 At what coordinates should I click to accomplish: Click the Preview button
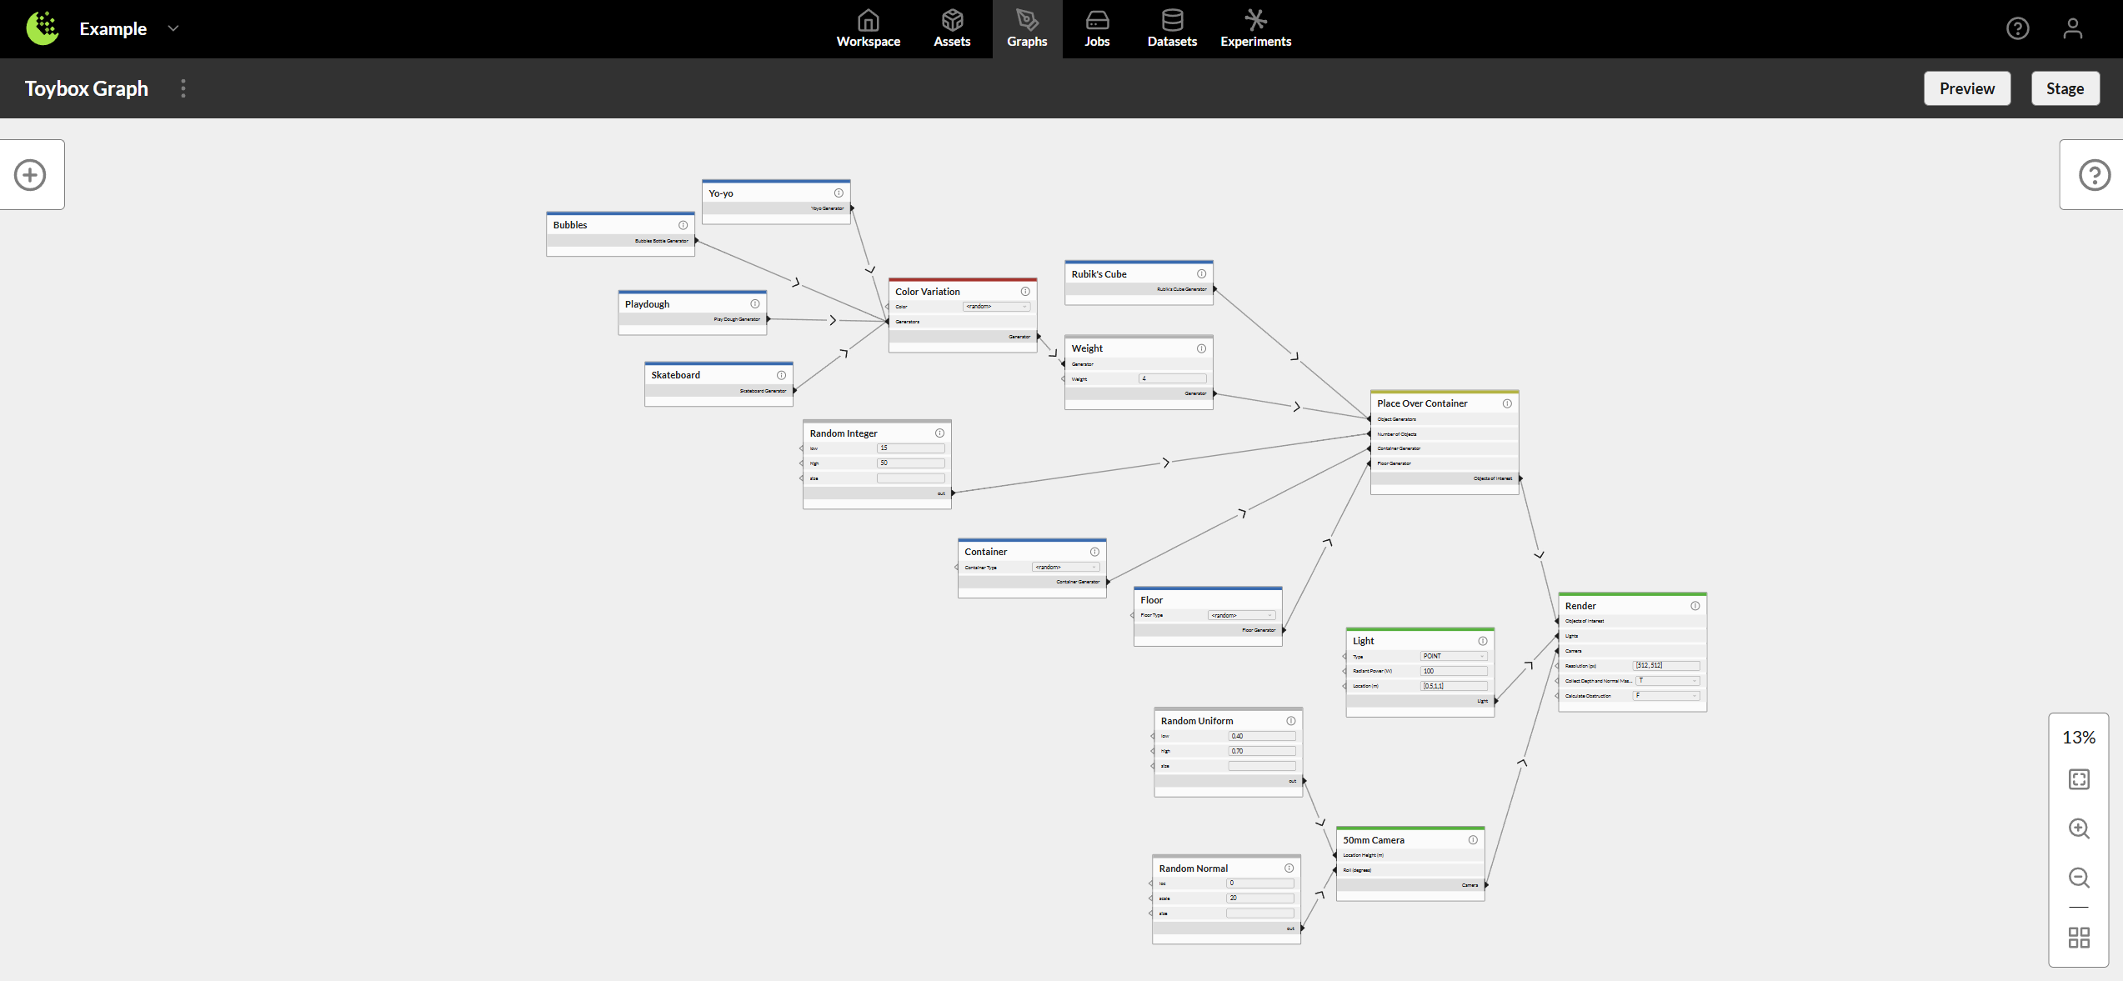(1967, 88)
